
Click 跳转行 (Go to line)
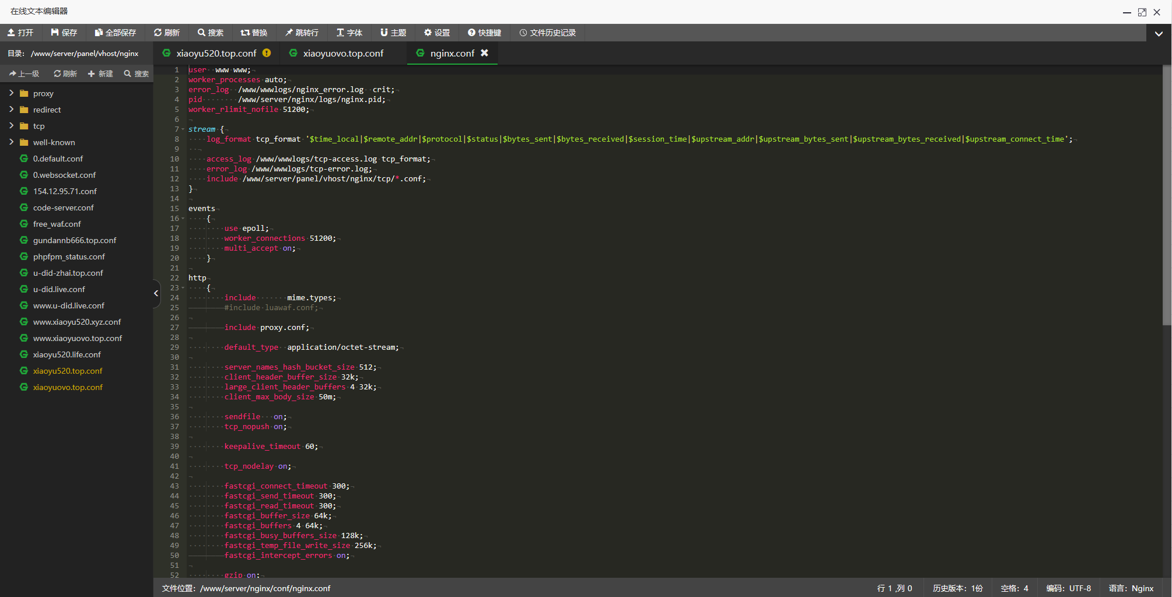[x=302, y=33]
